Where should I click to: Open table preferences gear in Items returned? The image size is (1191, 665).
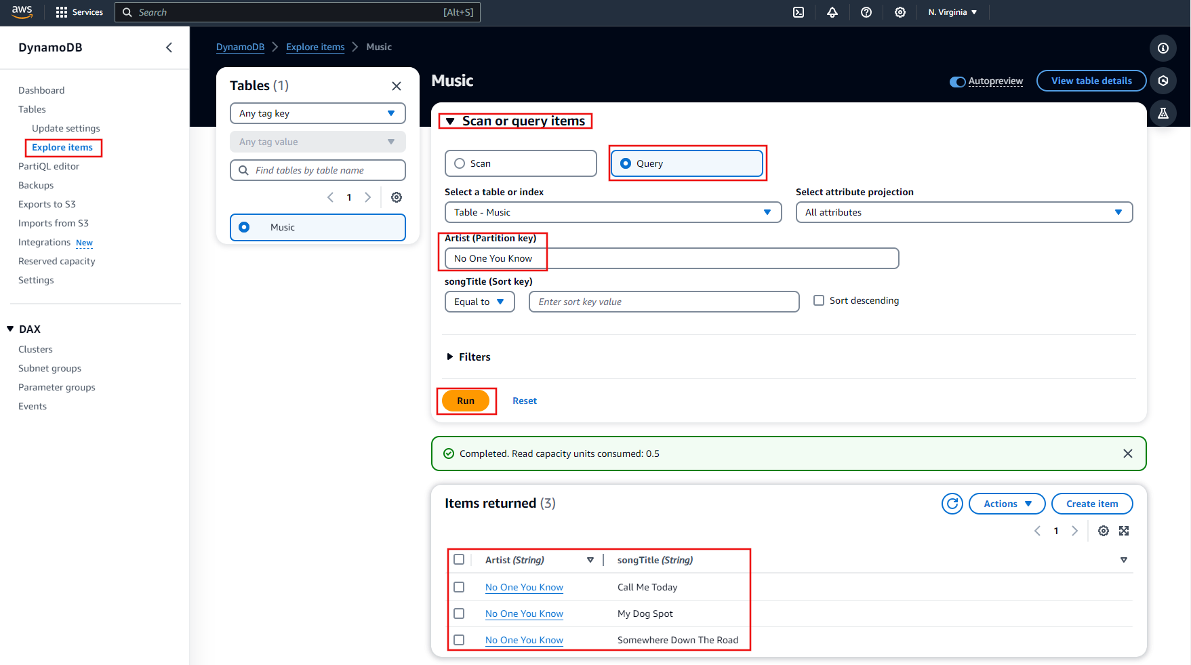(1104, 531)
